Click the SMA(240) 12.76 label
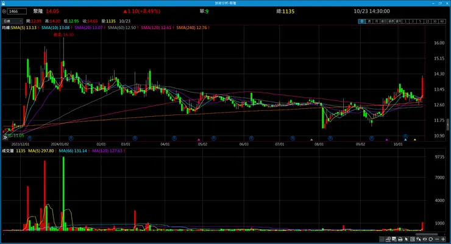This screenshot has width=451, height=244. (x=192, y=28)
